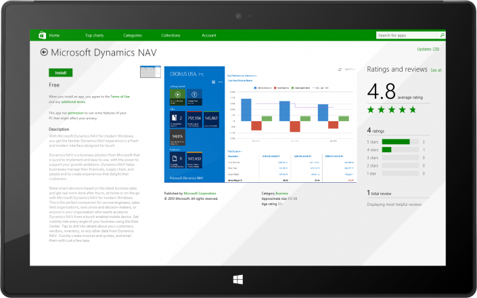Click the 2 stars rating bar

coord(401,165)
